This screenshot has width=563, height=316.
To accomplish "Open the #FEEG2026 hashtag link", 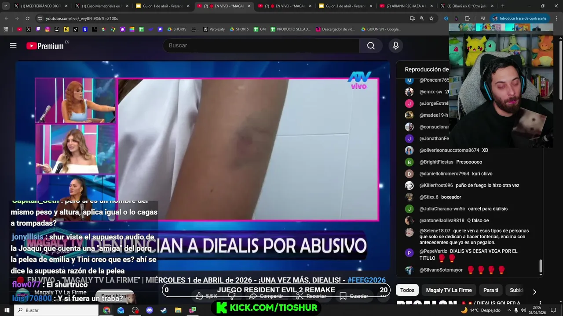I will pos(366,280).
